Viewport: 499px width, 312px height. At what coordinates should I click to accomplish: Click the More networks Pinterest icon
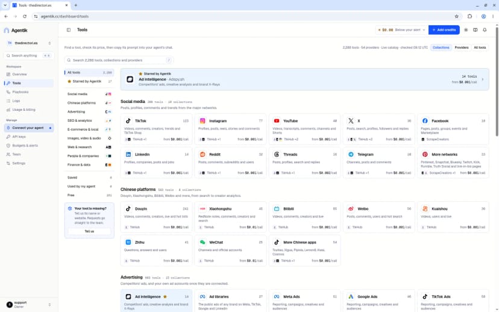coord(425,154)
